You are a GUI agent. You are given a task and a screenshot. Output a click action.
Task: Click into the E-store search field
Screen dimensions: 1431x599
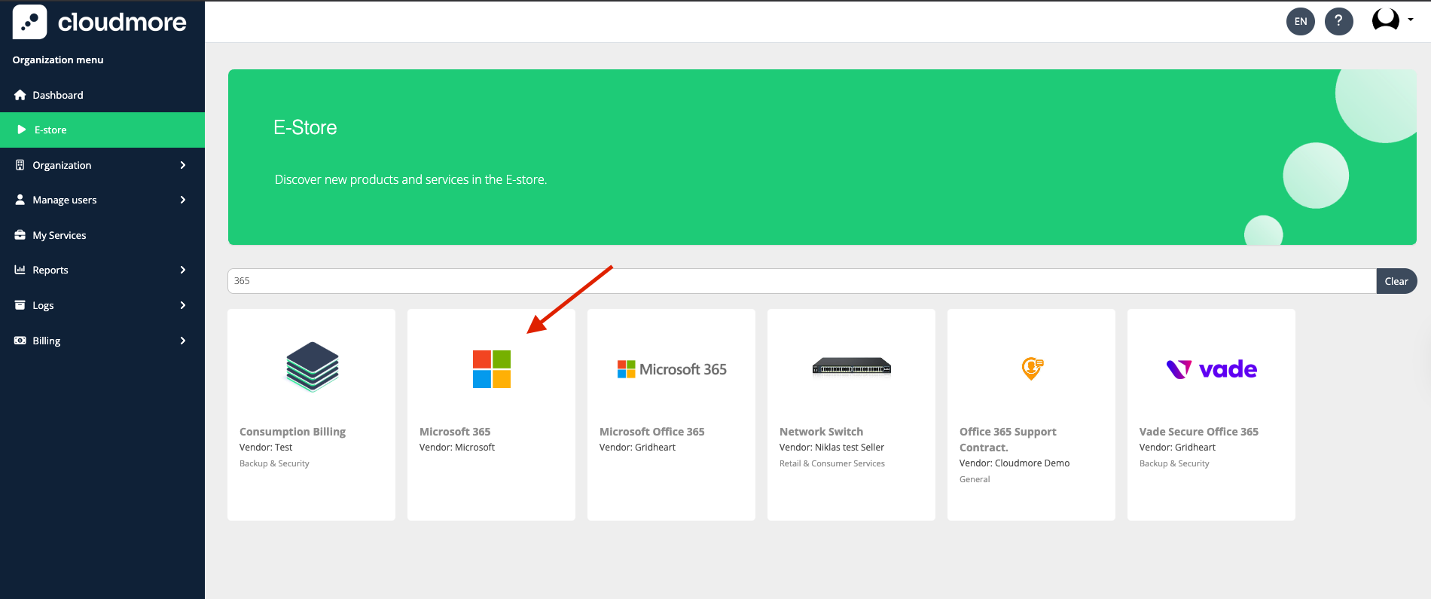tap(801, 281)
